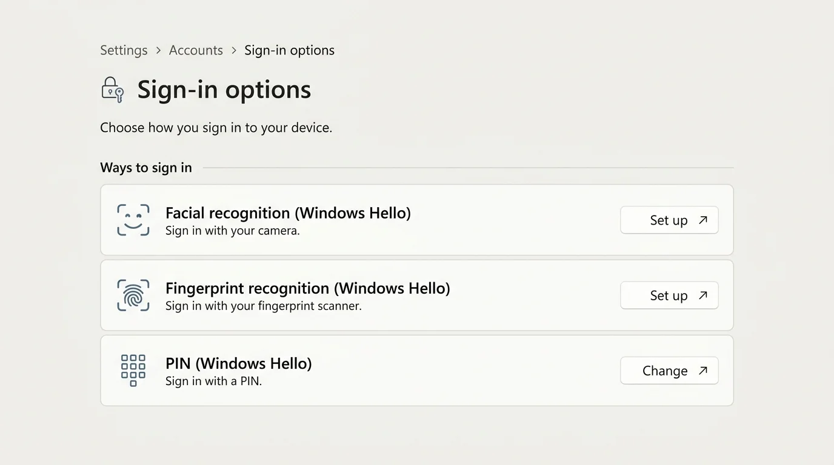Click the Facial recognition smiley face icon
The image size is (834, 465).
click(x=133, y=220)
